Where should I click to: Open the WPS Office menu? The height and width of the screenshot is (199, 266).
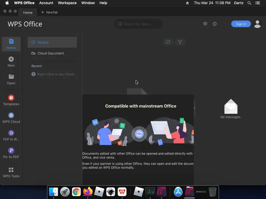(24, 3)
